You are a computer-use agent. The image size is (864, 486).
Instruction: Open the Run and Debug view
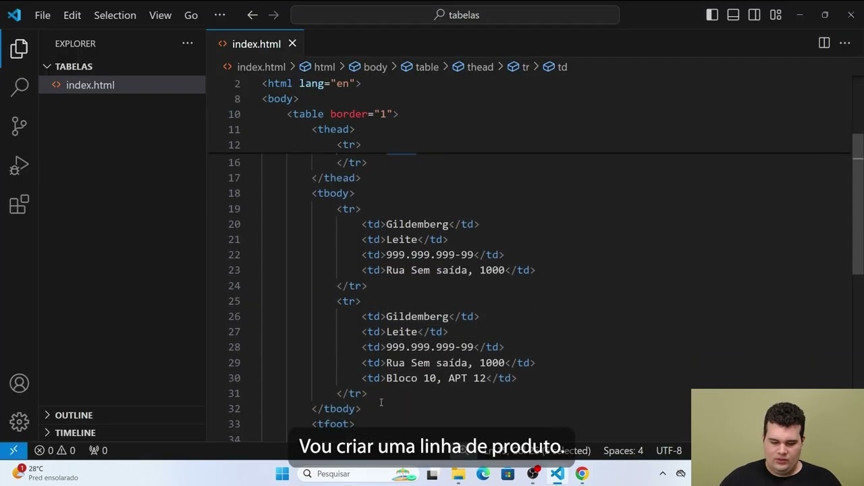pos(19,165)
